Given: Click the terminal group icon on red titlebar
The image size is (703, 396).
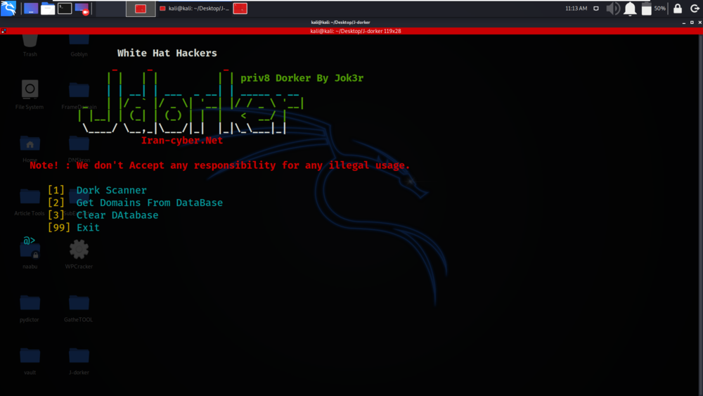Looking at the screenshot, I should click(x=4, y=31).
